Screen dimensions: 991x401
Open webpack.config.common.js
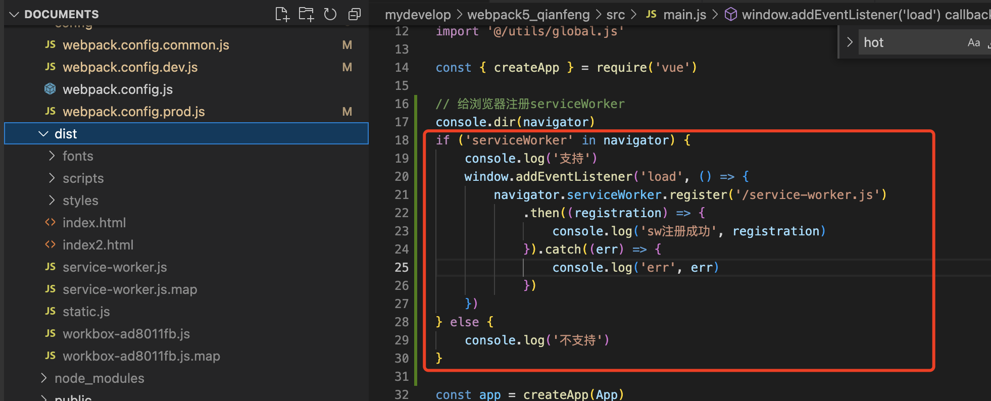(146, 45)
